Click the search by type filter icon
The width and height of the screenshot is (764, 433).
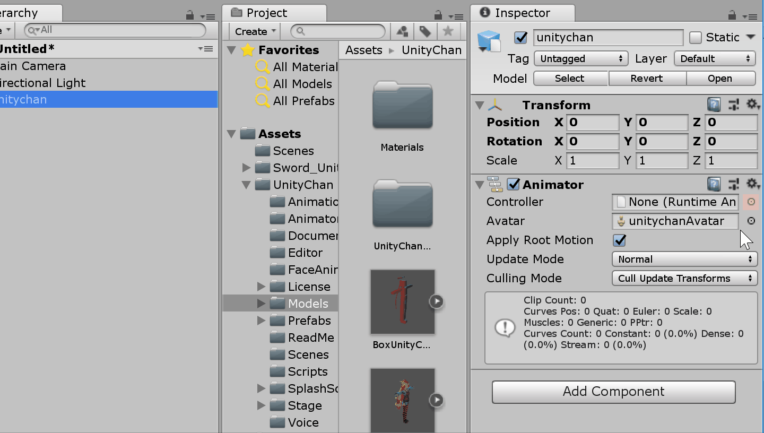click(402, 31)
